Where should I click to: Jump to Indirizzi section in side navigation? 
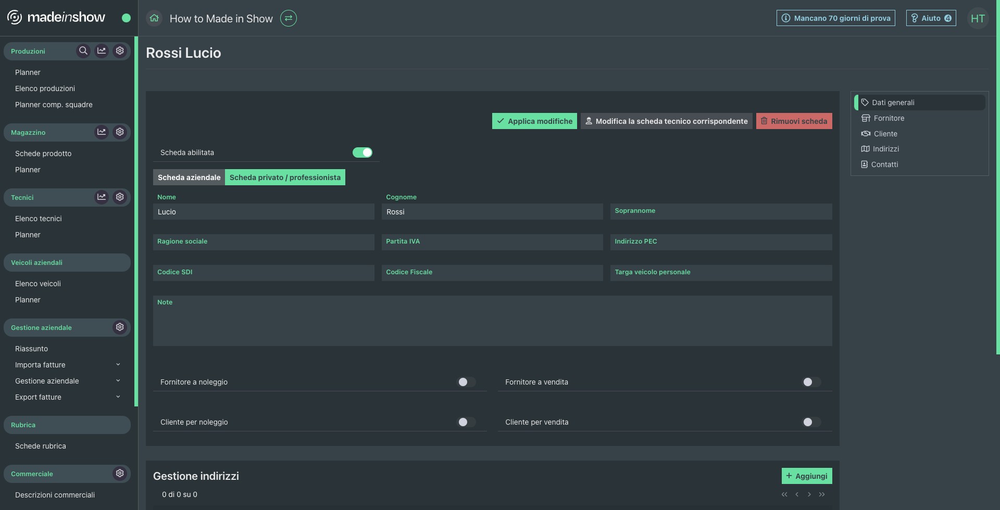pyautogui.click(x=885, y=149)
